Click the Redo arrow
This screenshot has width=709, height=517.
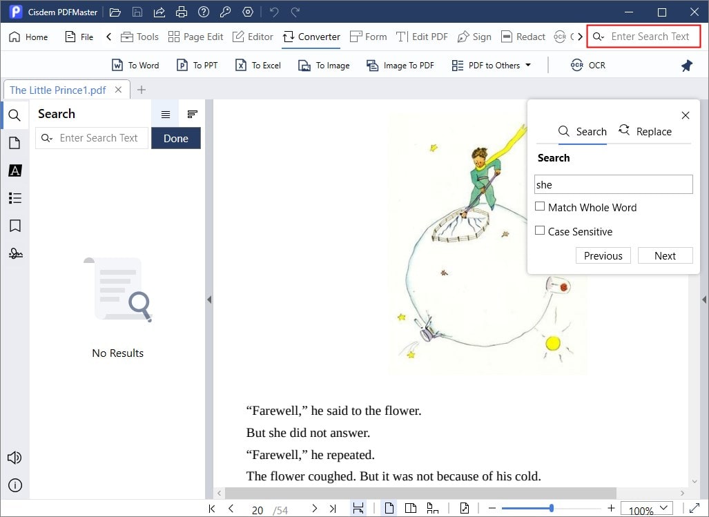(x=295, y=12)
